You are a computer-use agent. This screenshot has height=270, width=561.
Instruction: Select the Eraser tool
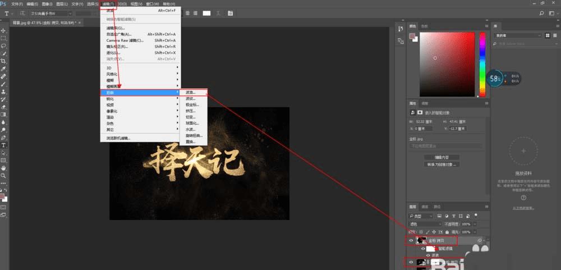[x=3, y=107]
